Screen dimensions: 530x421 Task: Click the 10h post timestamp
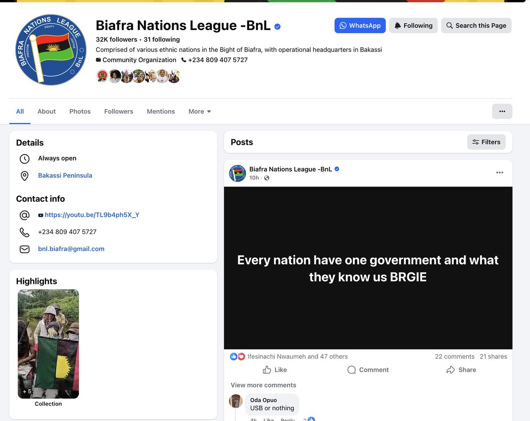click(x=254, y=178)
